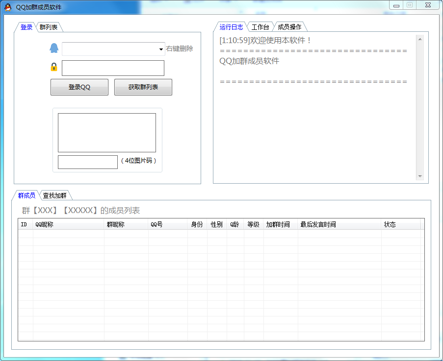Focus the password input field
The width and height of the screenshot is (443, 361).
point(113,68)
